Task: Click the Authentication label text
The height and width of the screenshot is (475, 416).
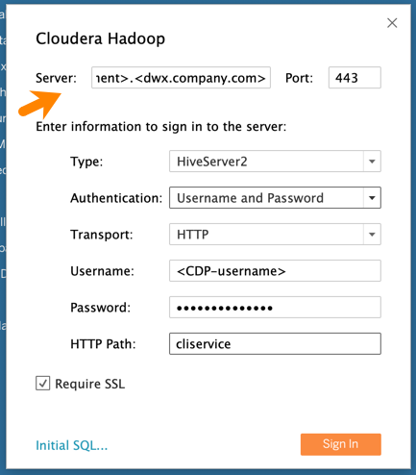Action: [116, 198]
